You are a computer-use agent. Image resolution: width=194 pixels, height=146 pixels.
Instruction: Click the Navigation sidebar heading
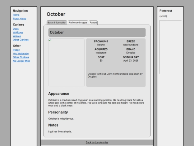point(20,11)
